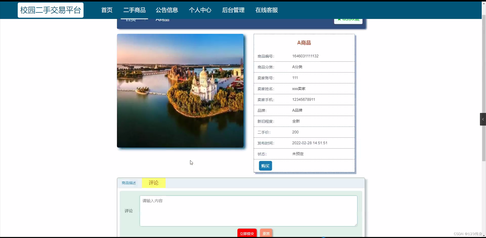Switch to the 评论 tab
The width and height of the screenshot is (486, 238).
(153, 183)
